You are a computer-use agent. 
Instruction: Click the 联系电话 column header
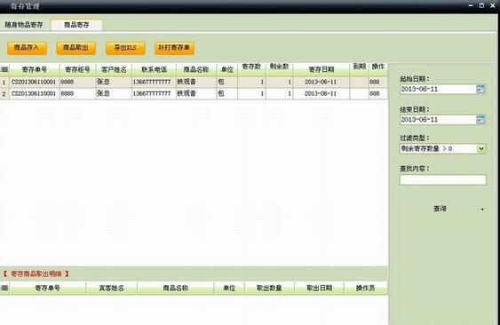[154, 69]
